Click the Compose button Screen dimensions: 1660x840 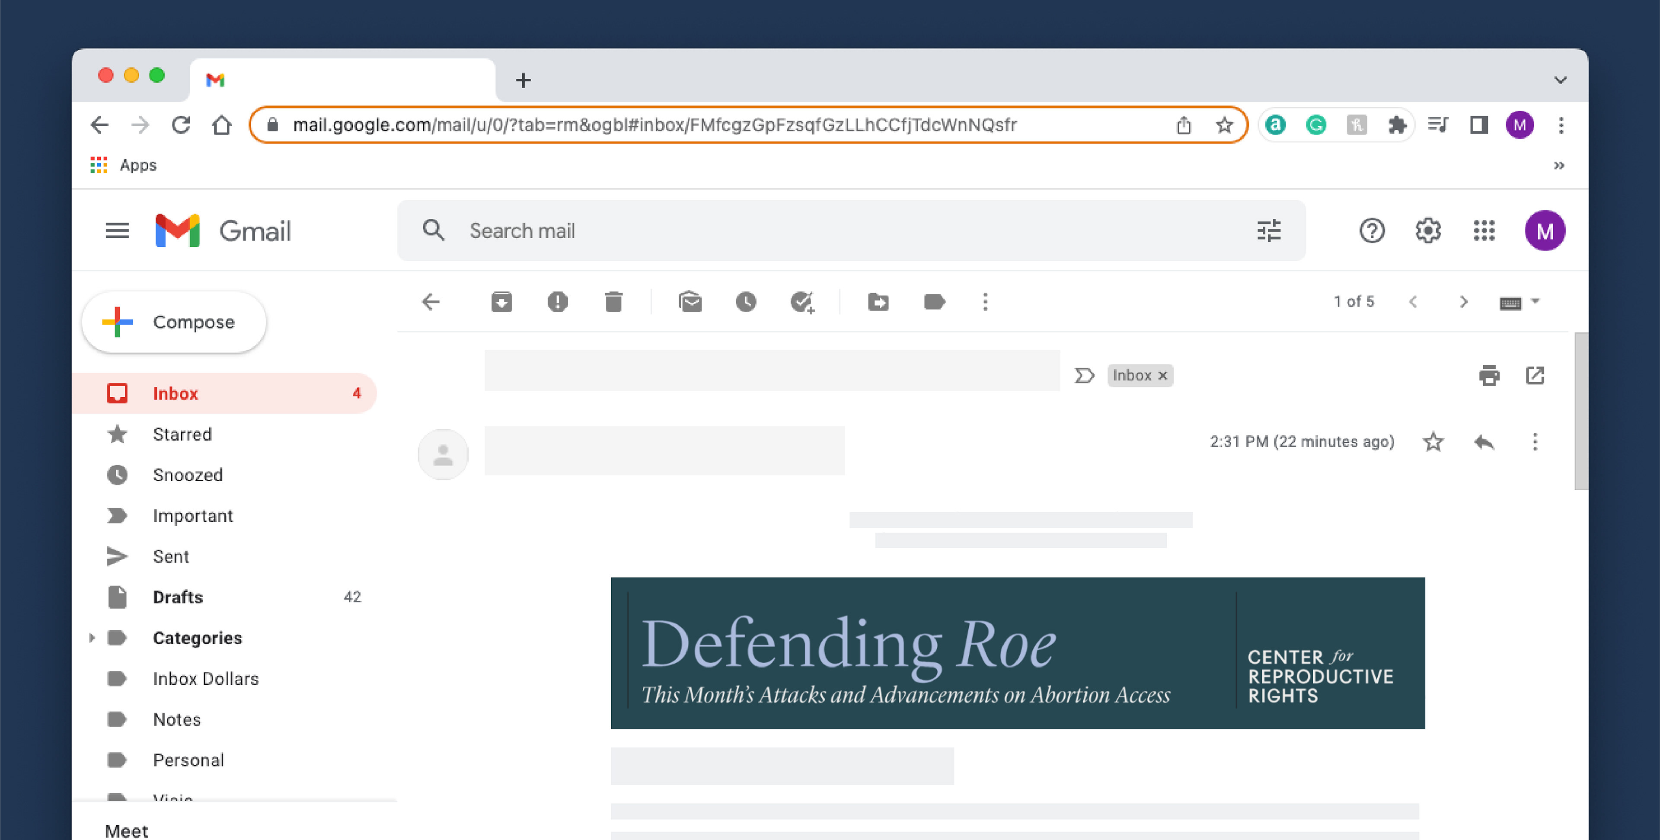coord(174,322)
